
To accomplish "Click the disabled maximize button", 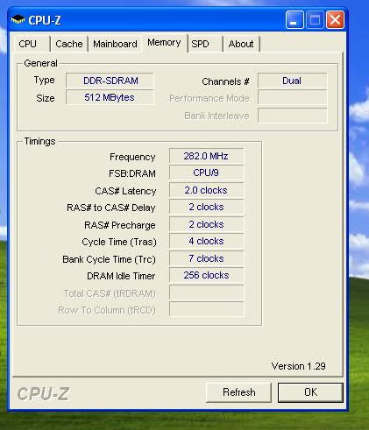I will click(315, 20).
